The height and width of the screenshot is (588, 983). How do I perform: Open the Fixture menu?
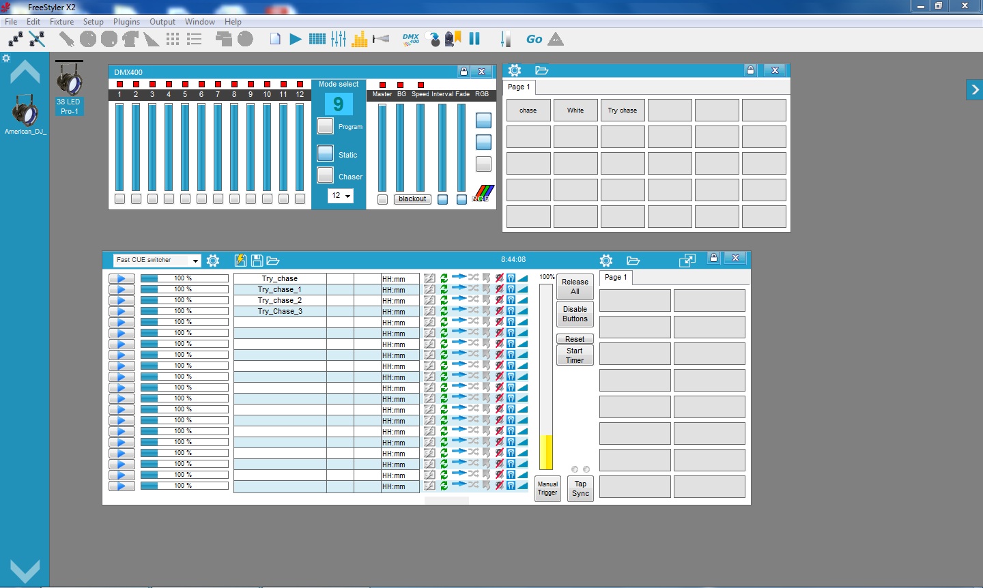(61, 21)
